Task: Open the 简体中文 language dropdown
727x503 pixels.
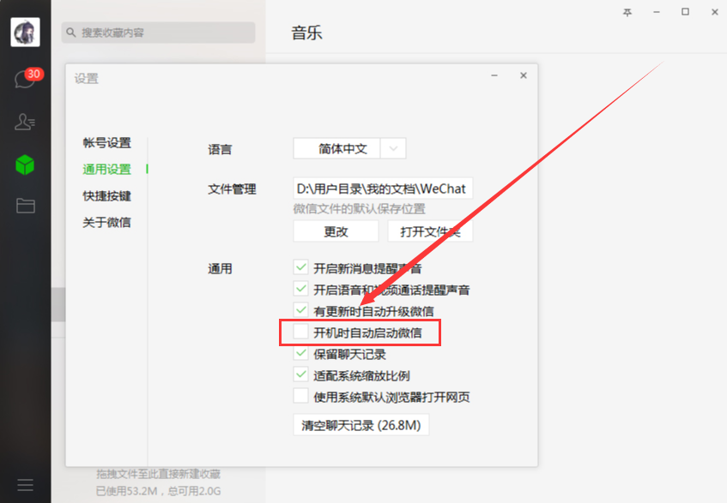Action: click(x=348, y=148)
